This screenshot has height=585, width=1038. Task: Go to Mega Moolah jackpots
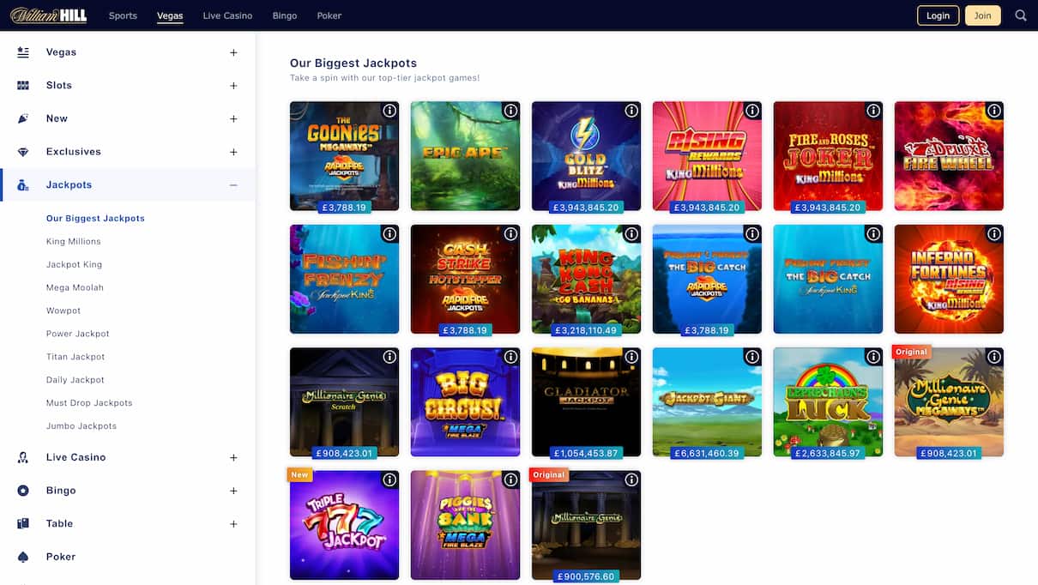[75, 288]
